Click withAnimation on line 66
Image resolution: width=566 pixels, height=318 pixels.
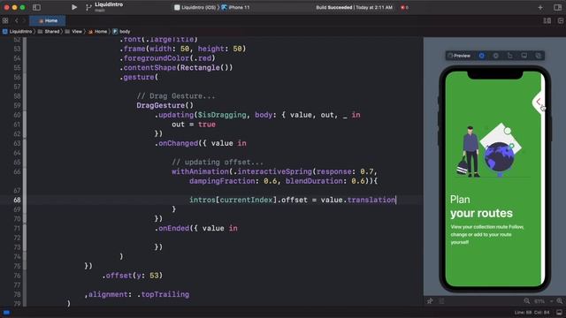pyautogui.click(x=201, y=171)
